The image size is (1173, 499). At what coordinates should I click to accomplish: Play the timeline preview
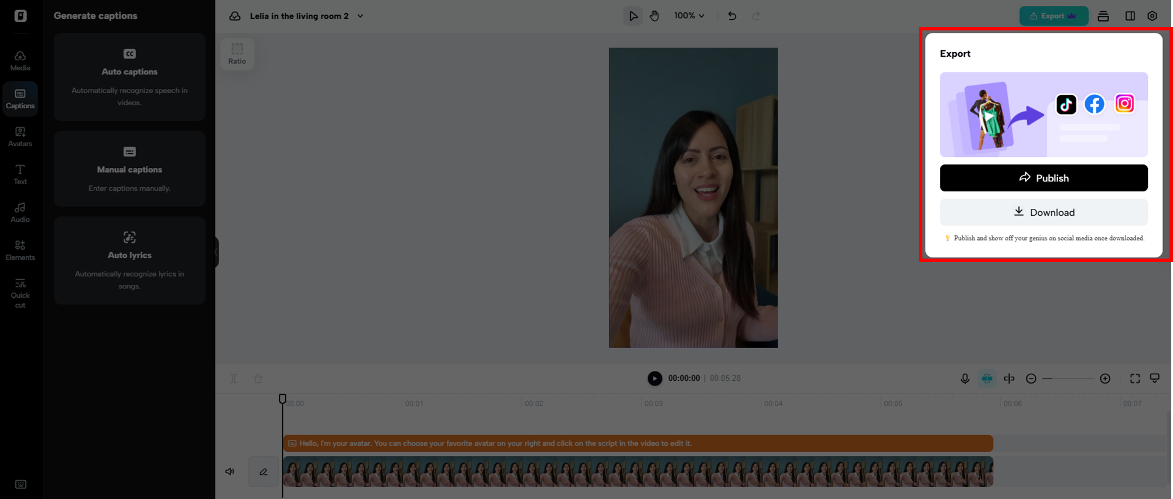point(655,378)
